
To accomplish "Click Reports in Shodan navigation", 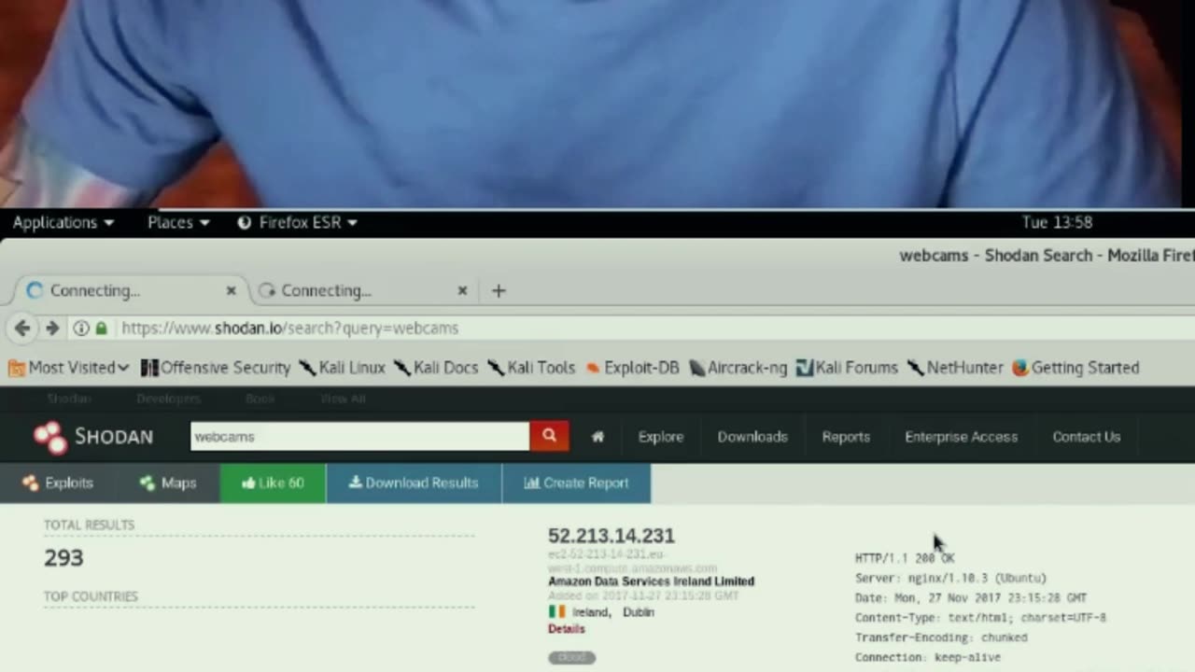I will coord(846,437).
